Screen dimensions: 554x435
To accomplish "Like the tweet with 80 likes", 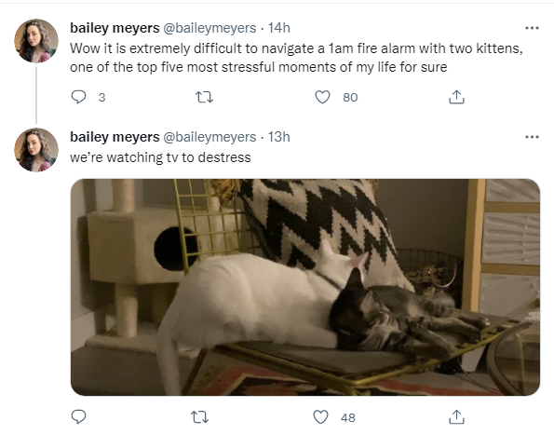I will (322, 97).
